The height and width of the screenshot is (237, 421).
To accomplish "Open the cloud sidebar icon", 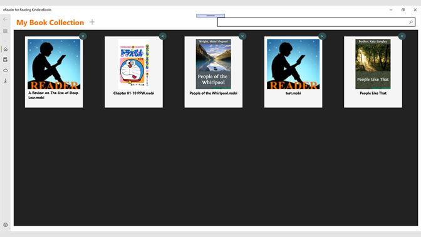I will [6, 70].
